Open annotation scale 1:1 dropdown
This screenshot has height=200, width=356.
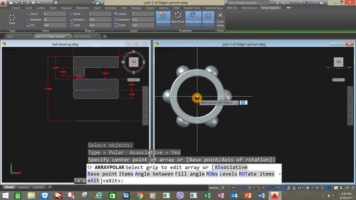tap(300, 188)
